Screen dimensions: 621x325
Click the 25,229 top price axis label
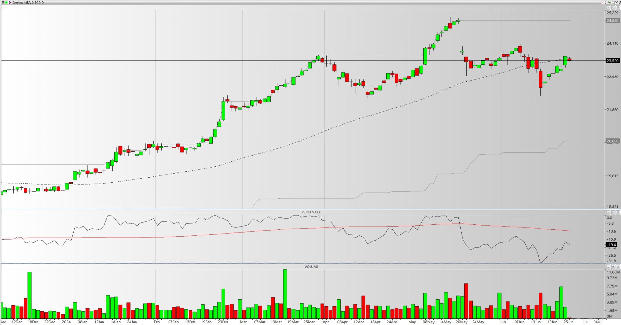613,13
